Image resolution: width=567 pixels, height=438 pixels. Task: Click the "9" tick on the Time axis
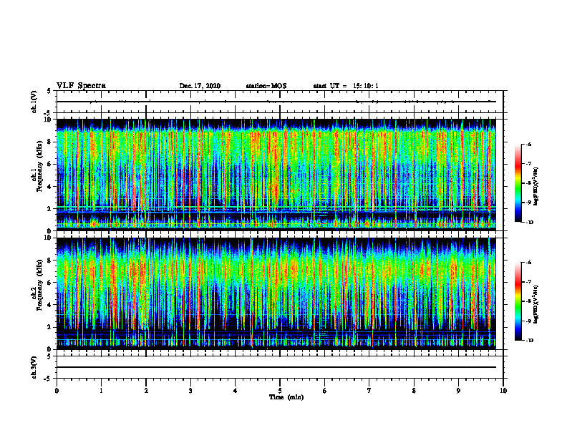(x=458, y=391)
